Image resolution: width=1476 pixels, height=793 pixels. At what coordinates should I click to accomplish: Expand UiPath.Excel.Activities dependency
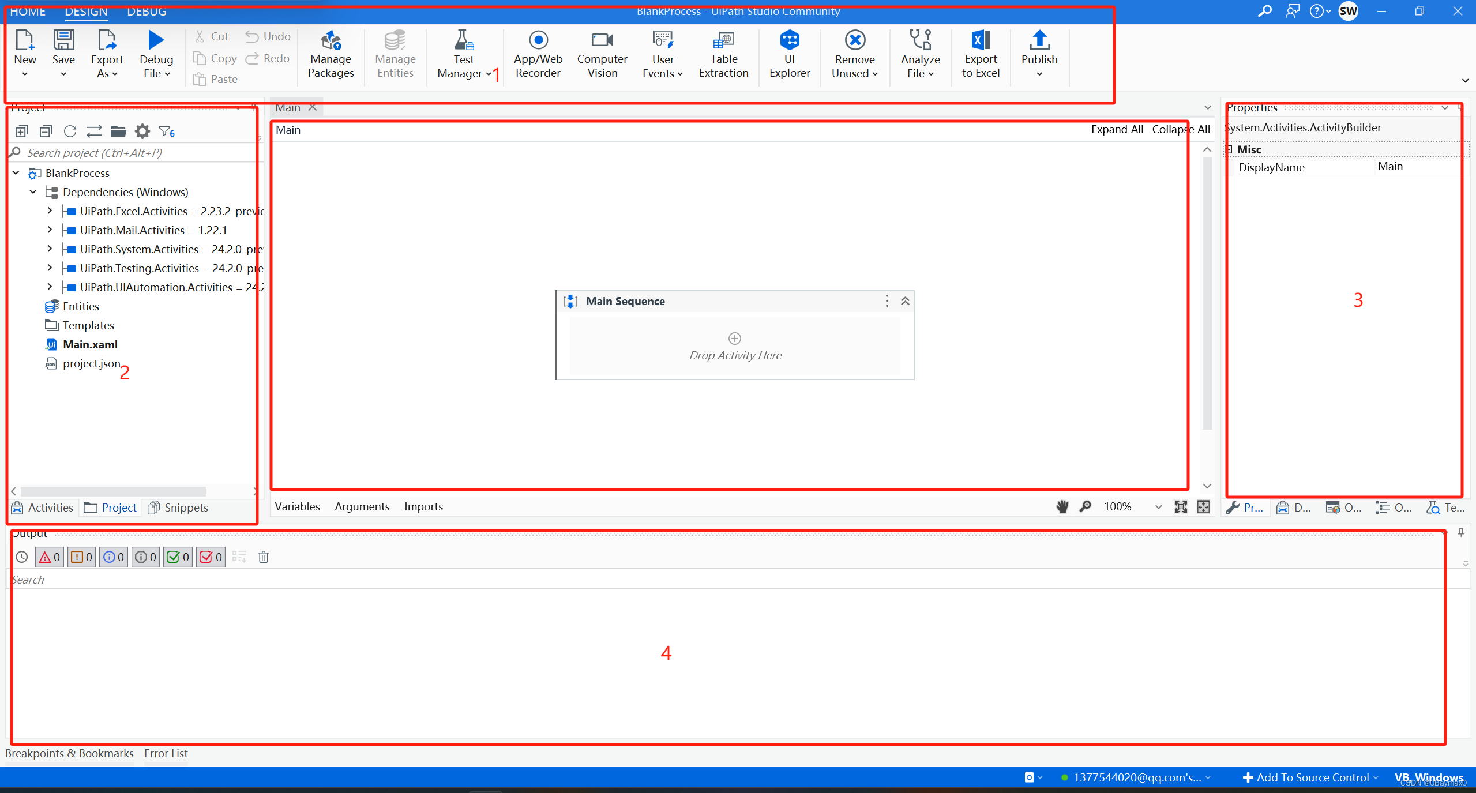coord(50,211)
